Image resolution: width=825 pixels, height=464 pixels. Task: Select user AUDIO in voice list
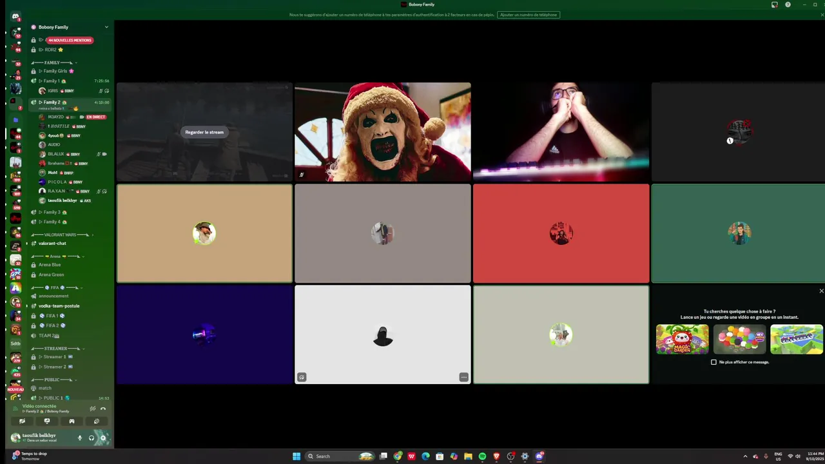click(x=72, y=145)
